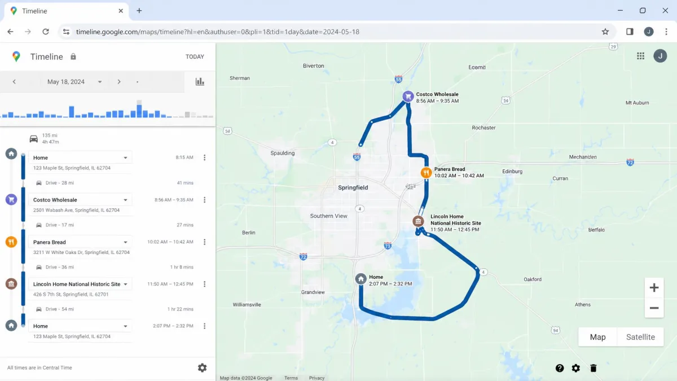Click the 123 Maple St address under first Home
The height and width of the screenshot is (381, 677).
72,168
